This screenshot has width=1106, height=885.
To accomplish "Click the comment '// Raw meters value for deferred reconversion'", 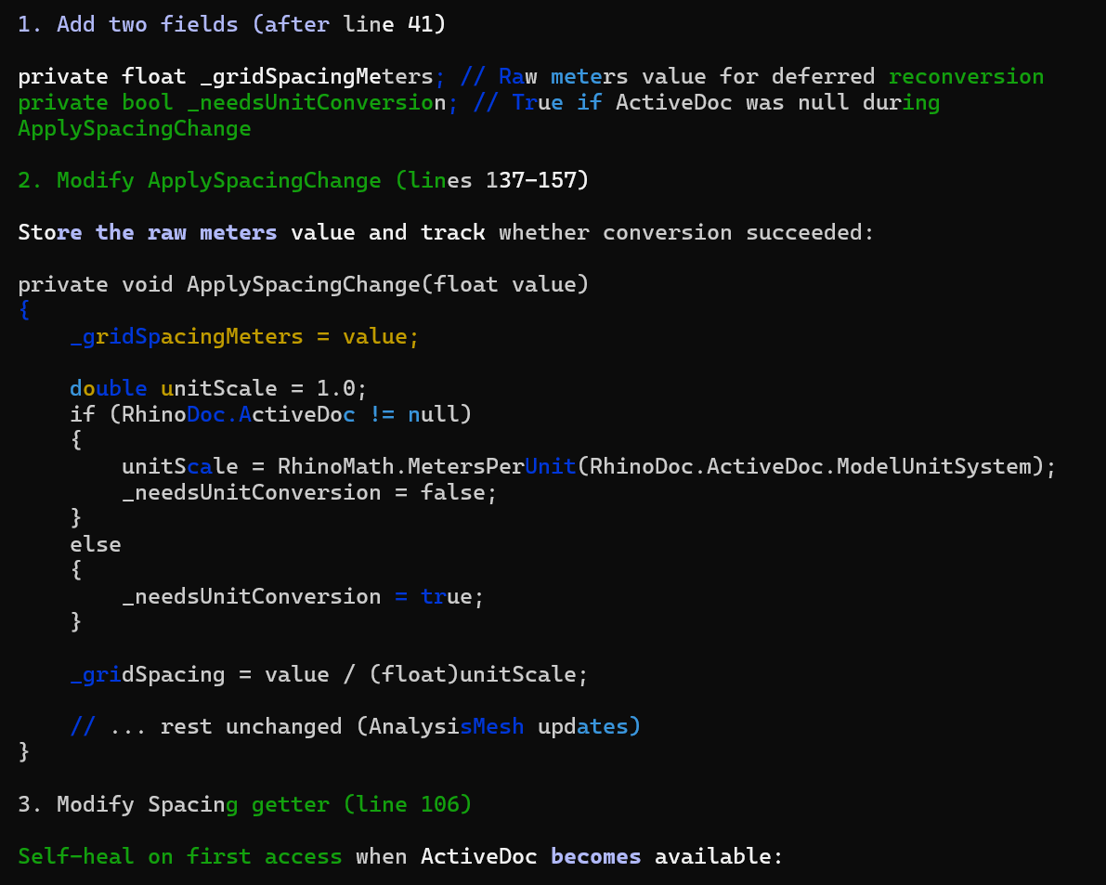I will point(752,76).
